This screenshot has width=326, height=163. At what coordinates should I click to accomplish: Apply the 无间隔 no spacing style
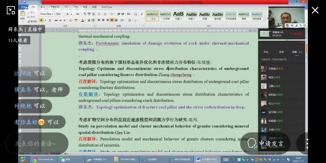[165, 15]
